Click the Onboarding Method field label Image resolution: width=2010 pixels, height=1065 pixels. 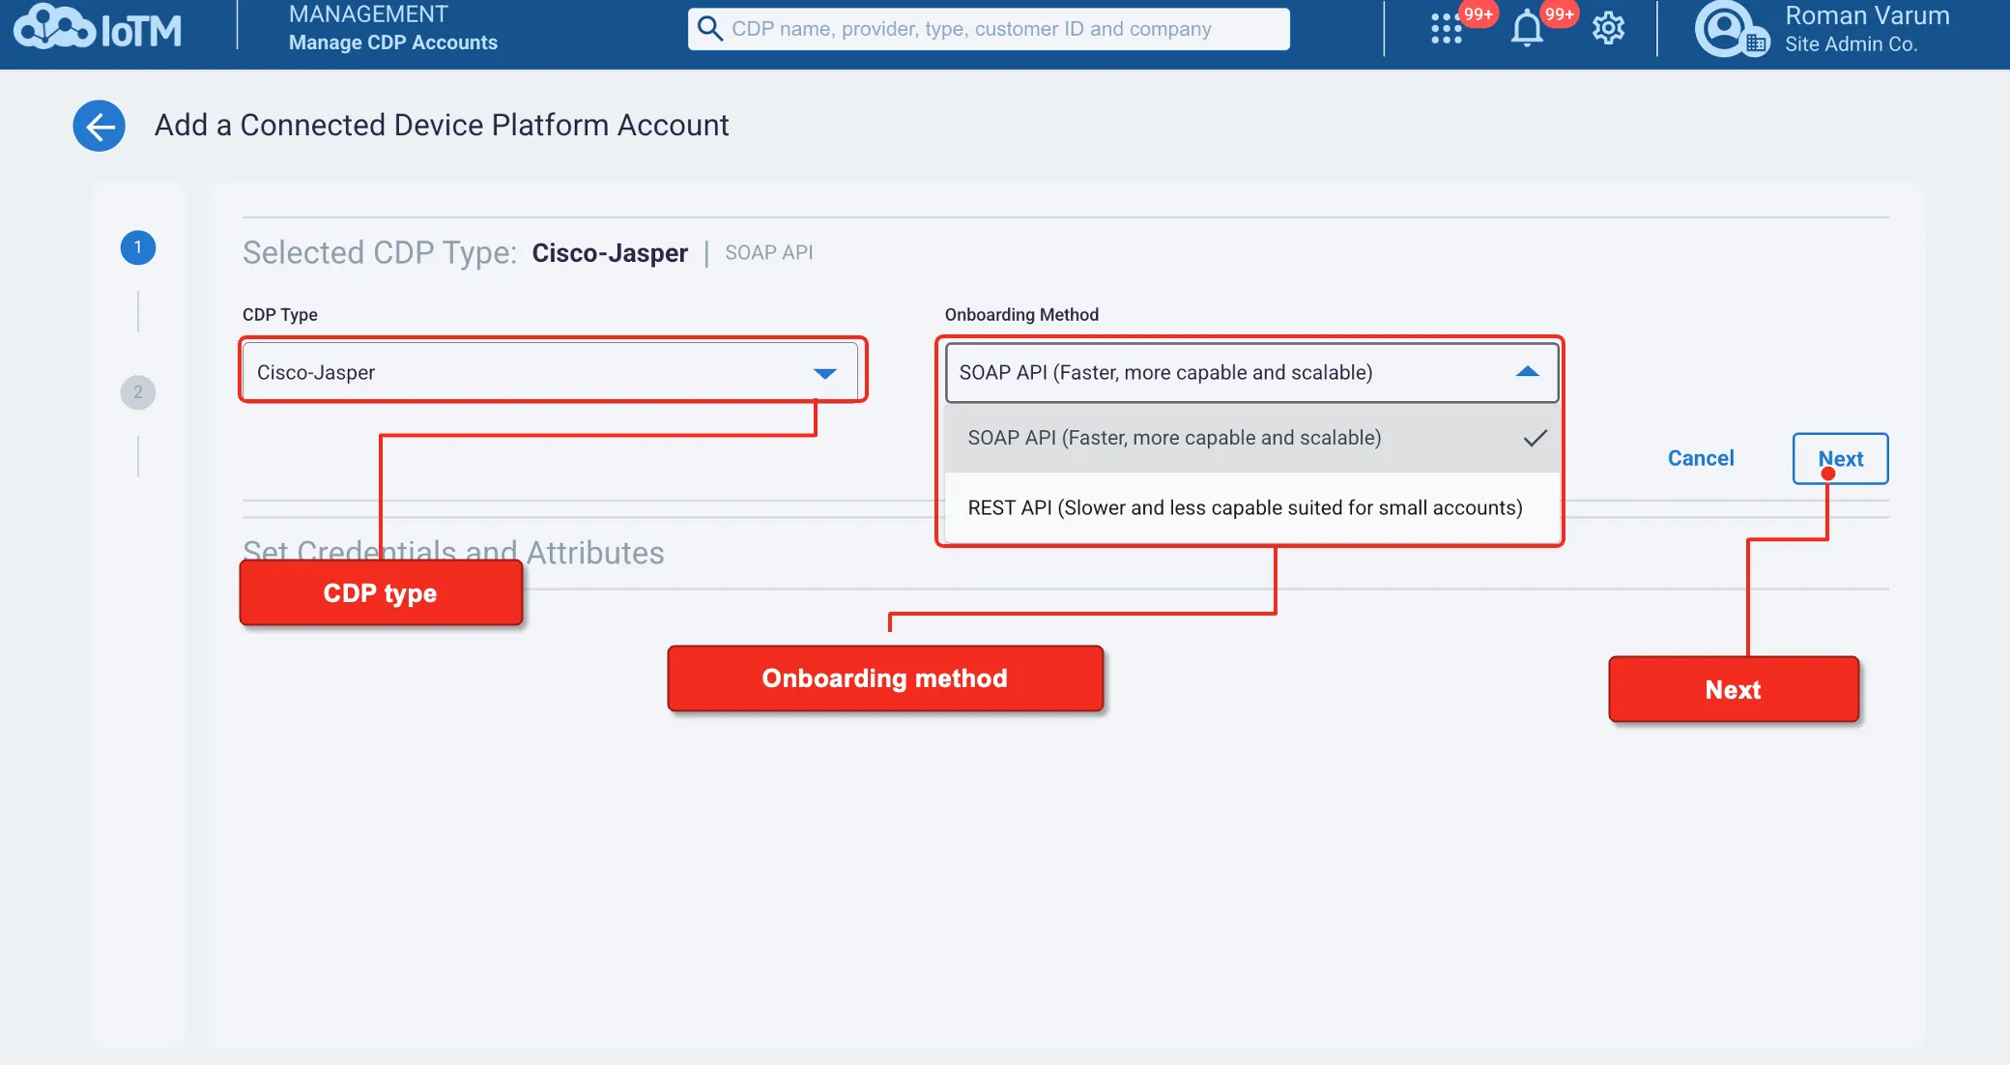click(1021, 314)
